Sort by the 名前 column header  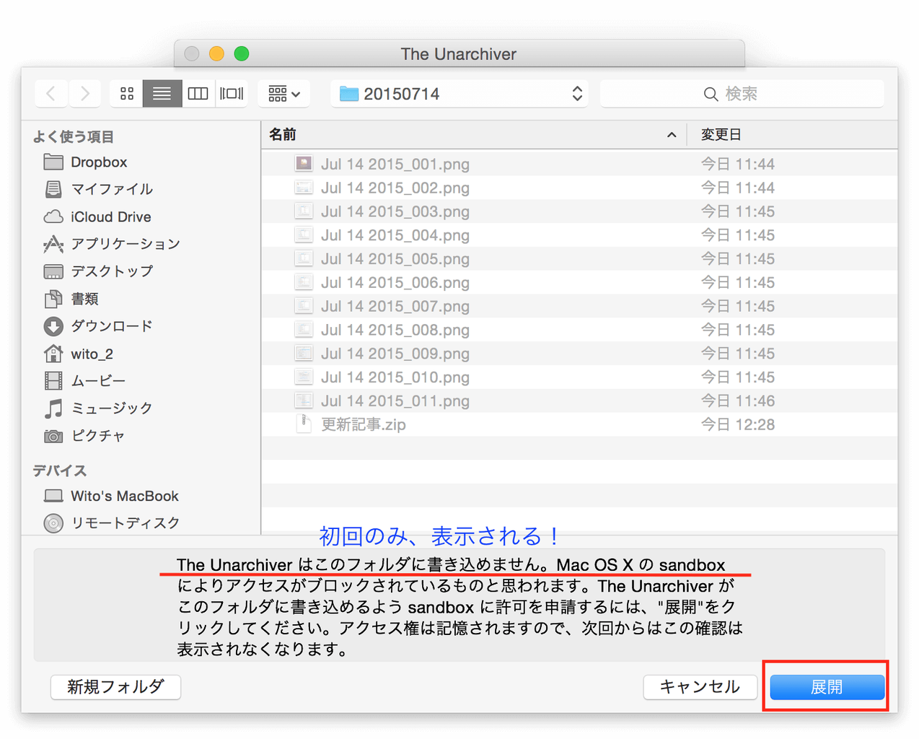(x=473, y=134)
